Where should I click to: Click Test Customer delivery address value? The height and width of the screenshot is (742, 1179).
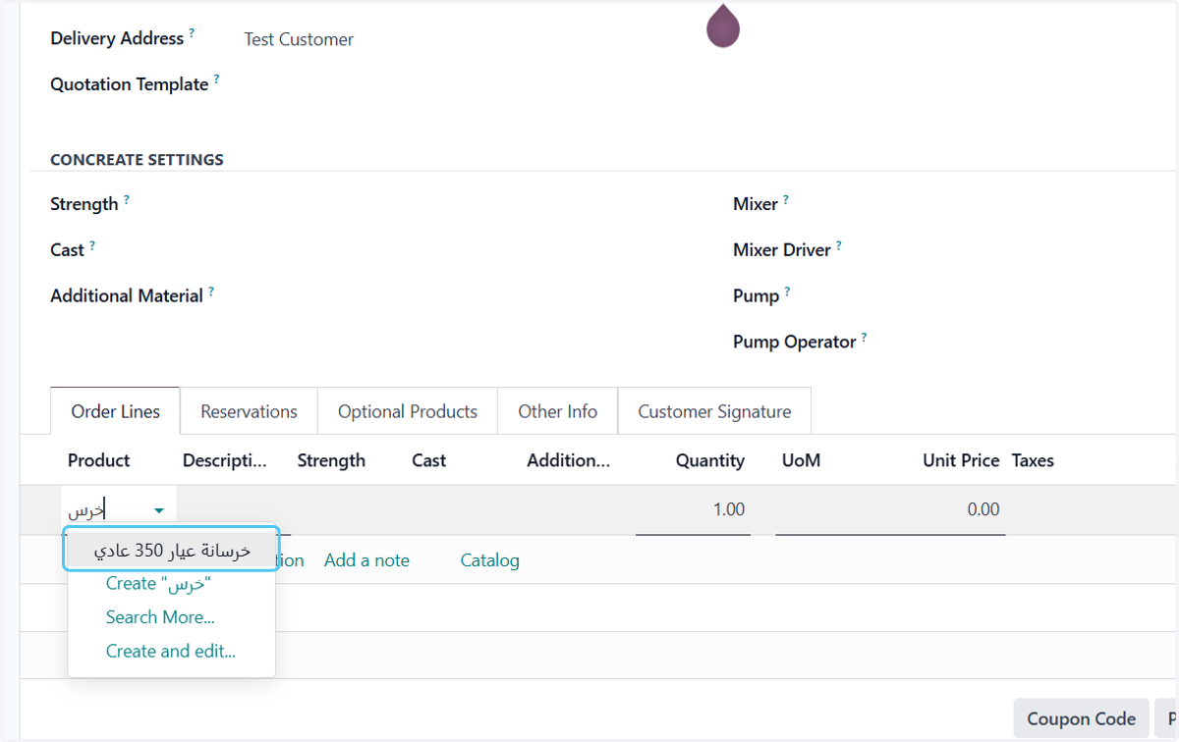(299, 39)
